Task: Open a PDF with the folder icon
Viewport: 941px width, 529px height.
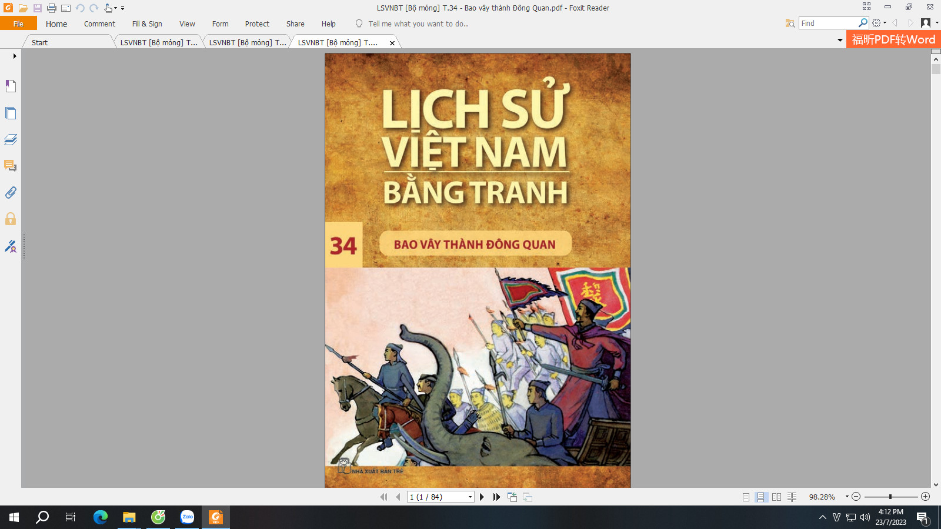Action: pos(23,8)
